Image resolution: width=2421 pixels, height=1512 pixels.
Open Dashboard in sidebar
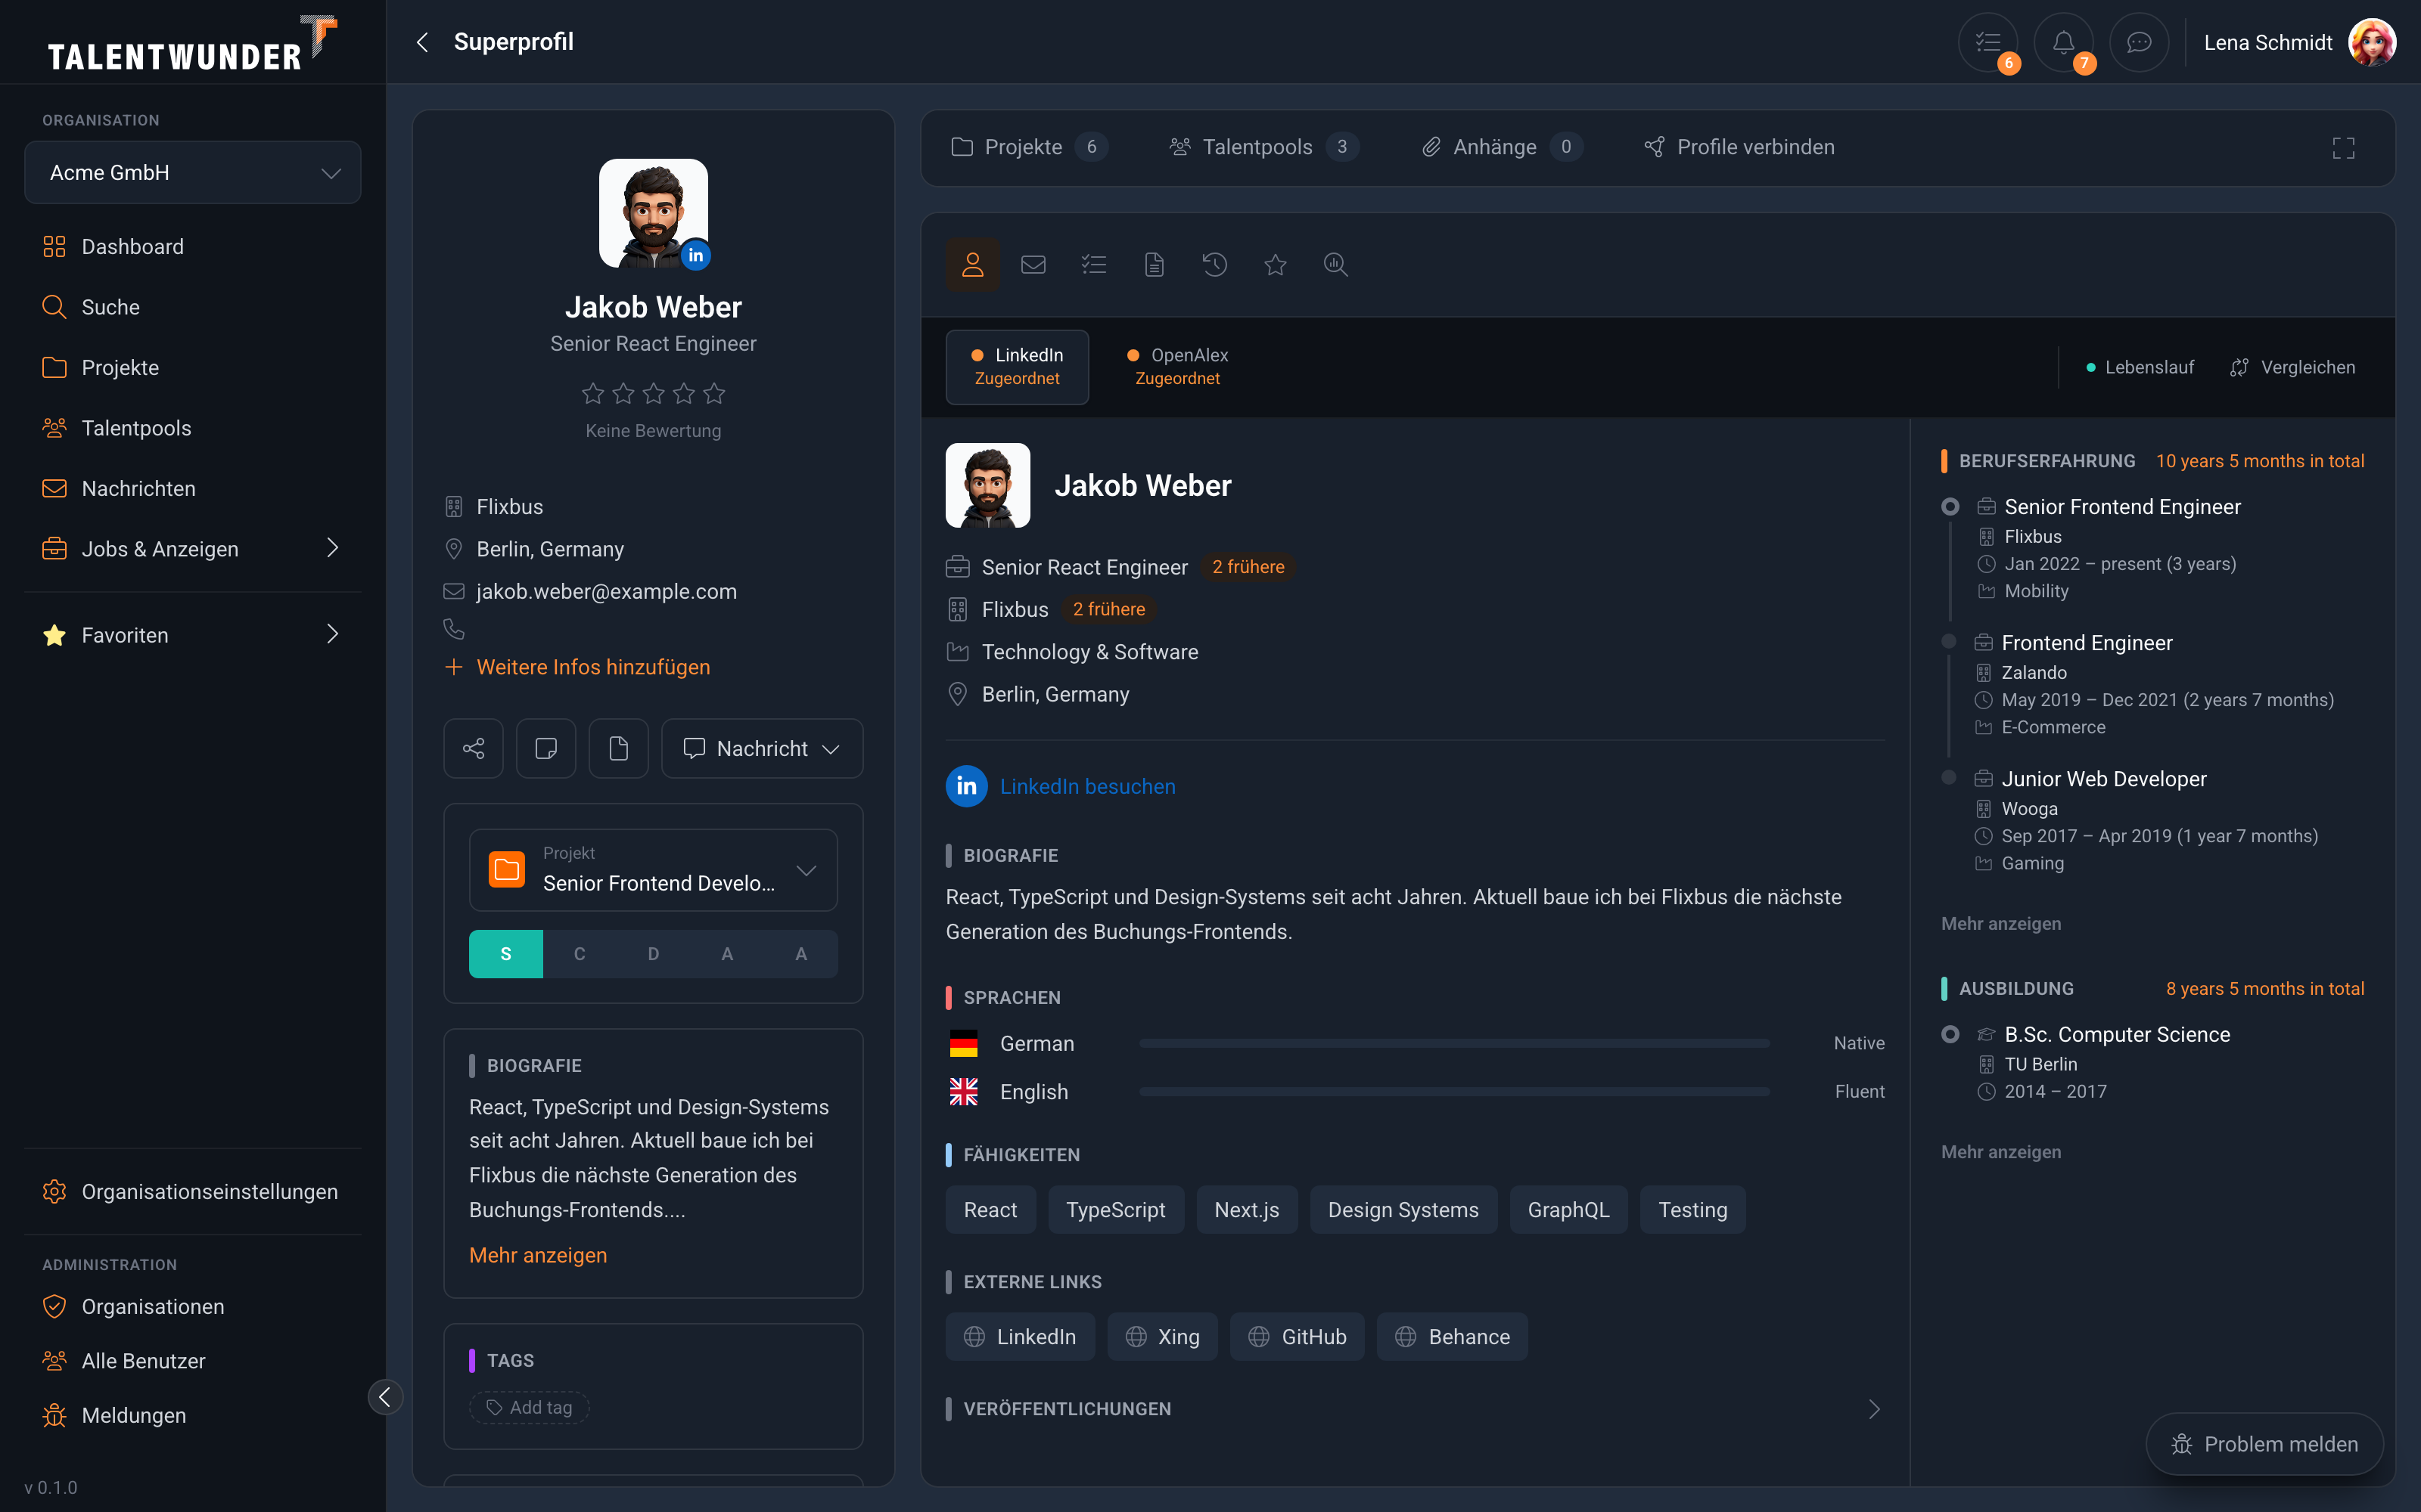(193, 247)
